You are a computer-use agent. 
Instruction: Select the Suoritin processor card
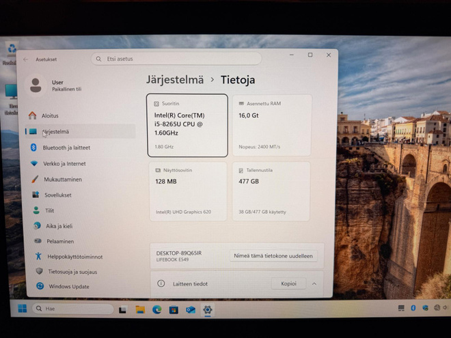tap(187, 126)
